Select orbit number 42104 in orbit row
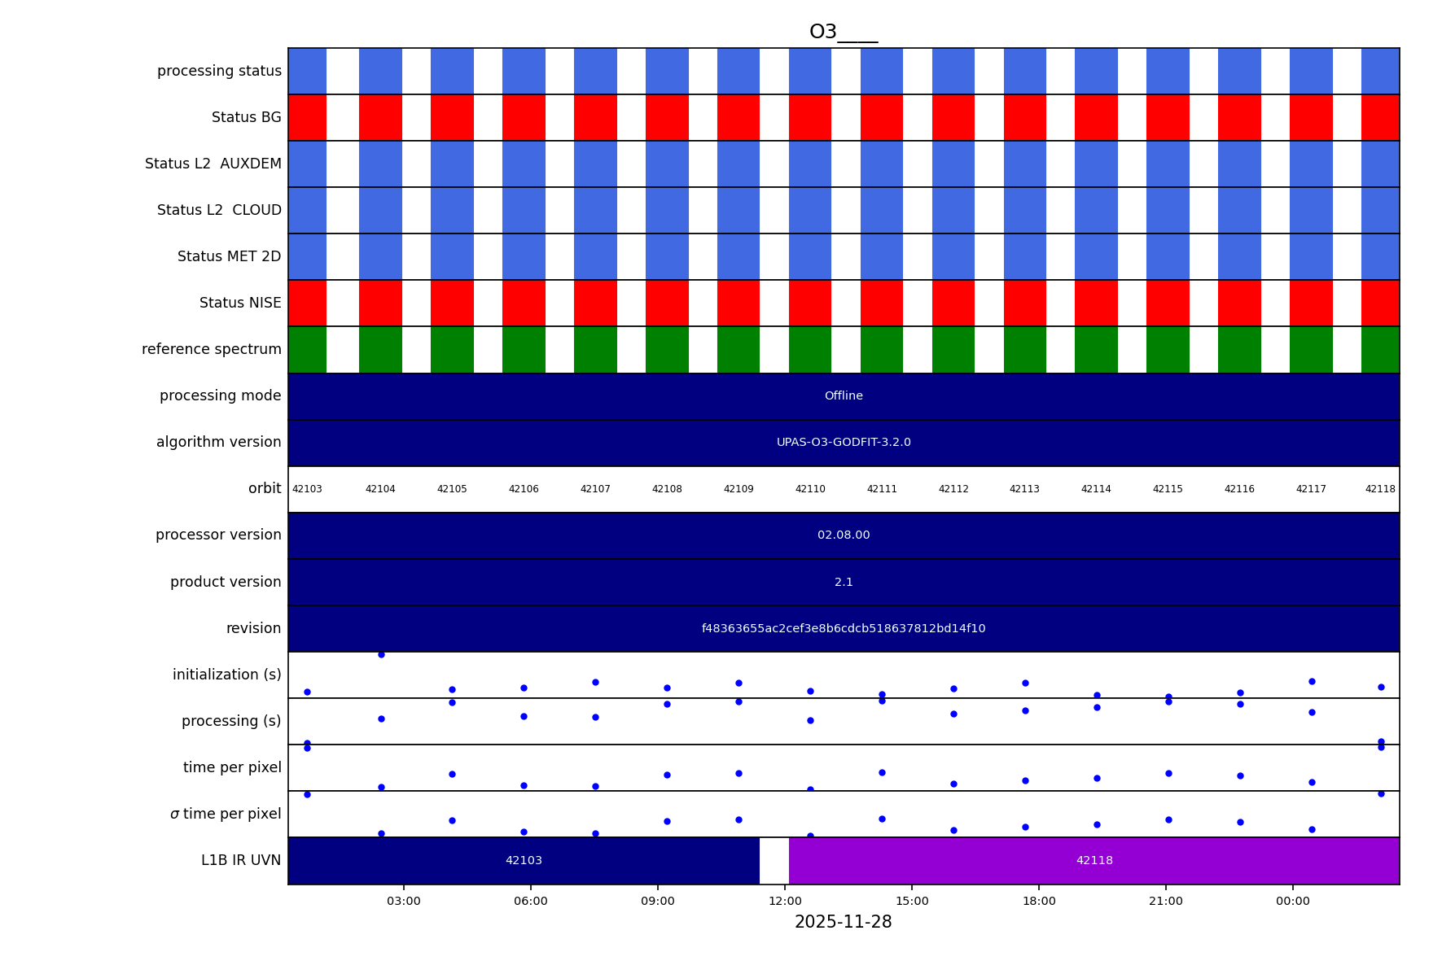The height and width of the screenshot is (961, 1442). [x=380, y=490]
